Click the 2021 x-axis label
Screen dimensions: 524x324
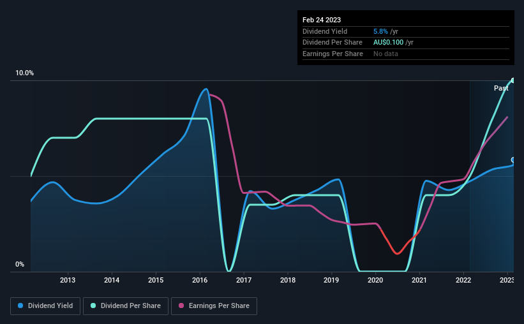(419, 280)
